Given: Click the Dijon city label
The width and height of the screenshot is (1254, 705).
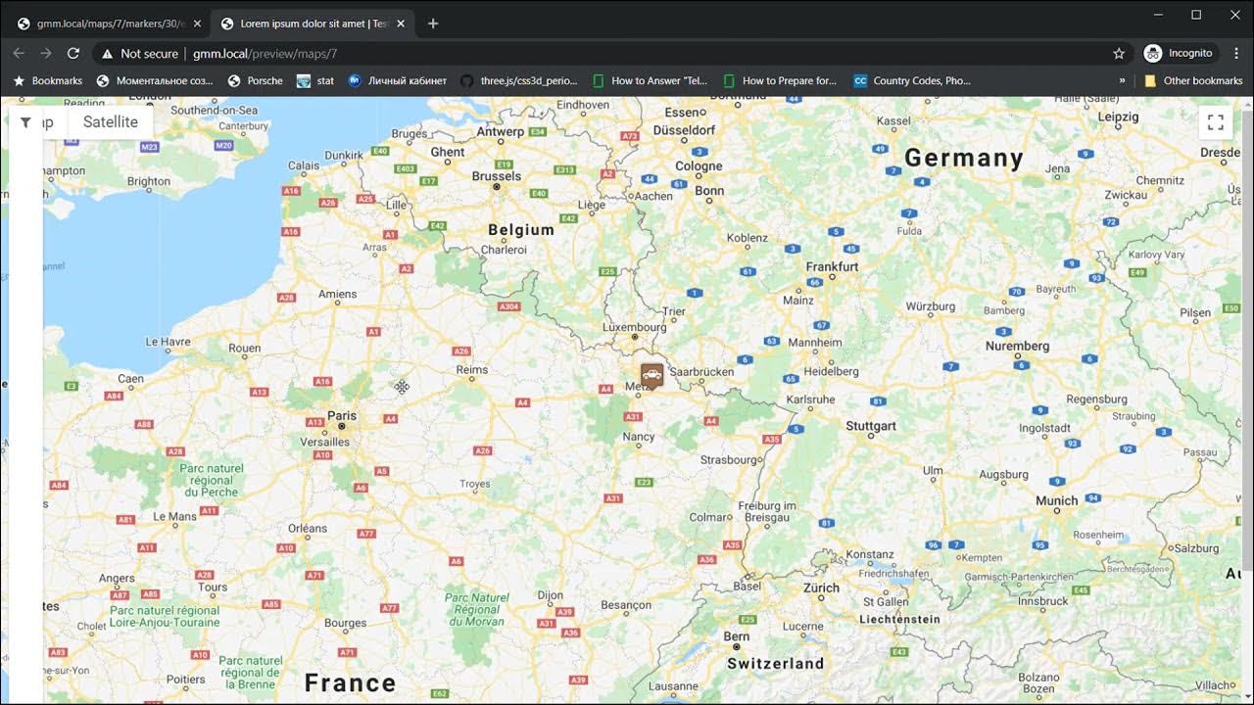Looking at the screenshot, I should pos(551,594).
